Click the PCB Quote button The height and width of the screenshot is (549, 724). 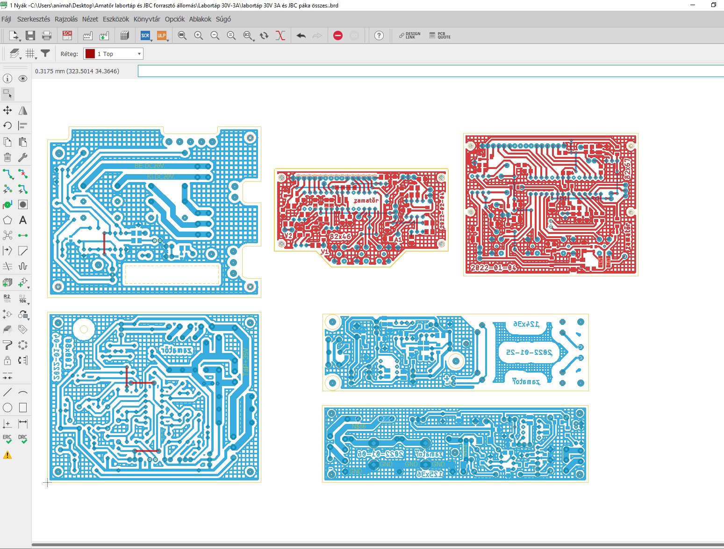point(440,35)
